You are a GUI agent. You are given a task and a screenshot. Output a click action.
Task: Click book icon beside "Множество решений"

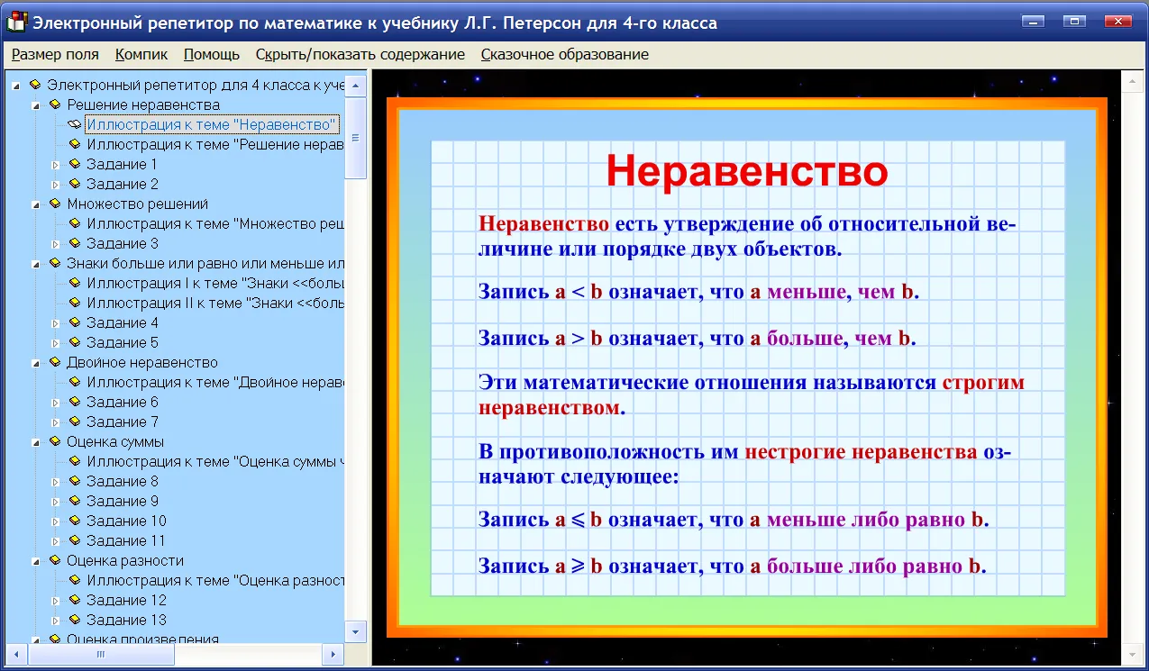pos(56,204)
